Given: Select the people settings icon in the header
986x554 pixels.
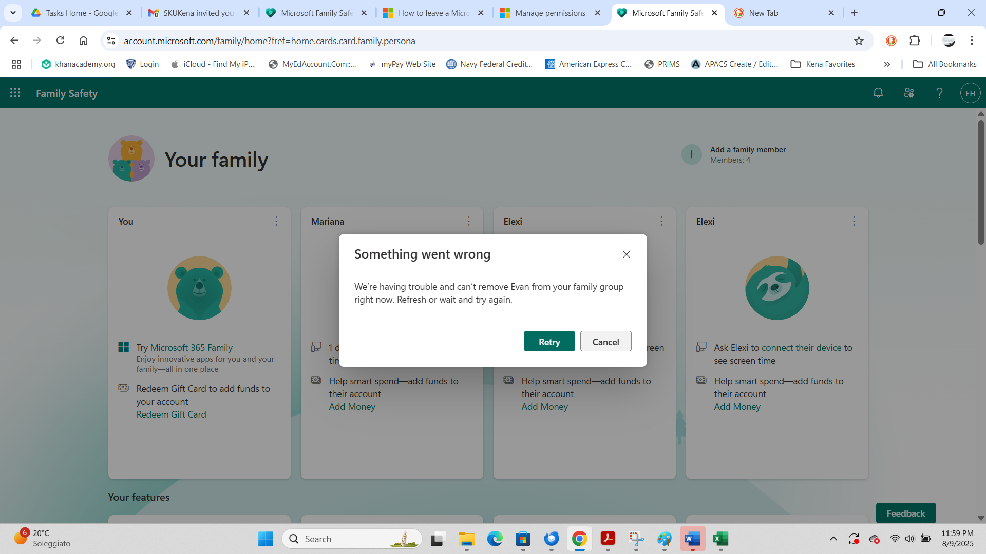Looking at the screenshot, I should pyautogui.click(x=908, y=93).
